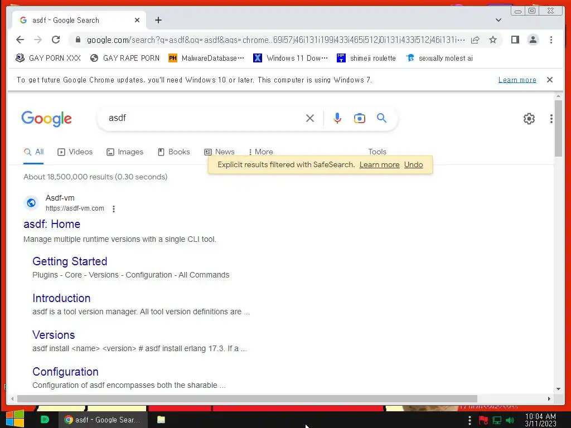Click the forward navigation arrow

coord(37,40)
